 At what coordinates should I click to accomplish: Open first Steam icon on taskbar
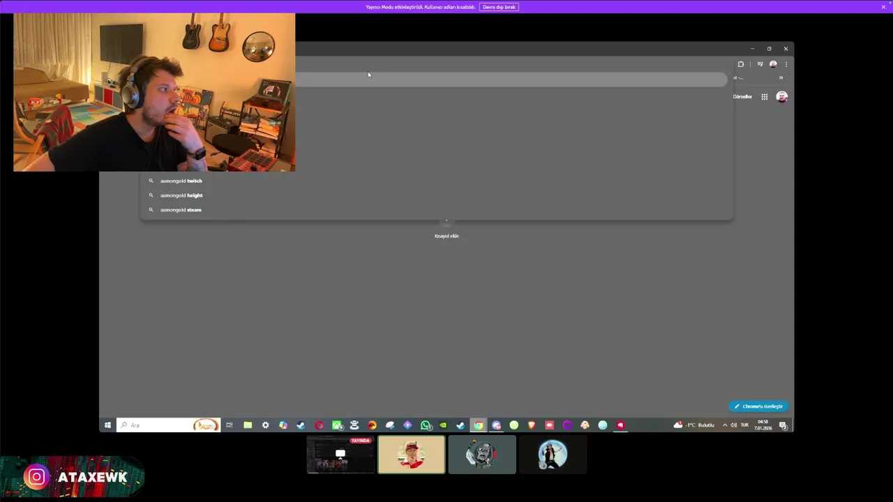tap(301, 425)
